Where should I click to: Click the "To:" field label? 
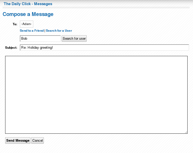15,24
